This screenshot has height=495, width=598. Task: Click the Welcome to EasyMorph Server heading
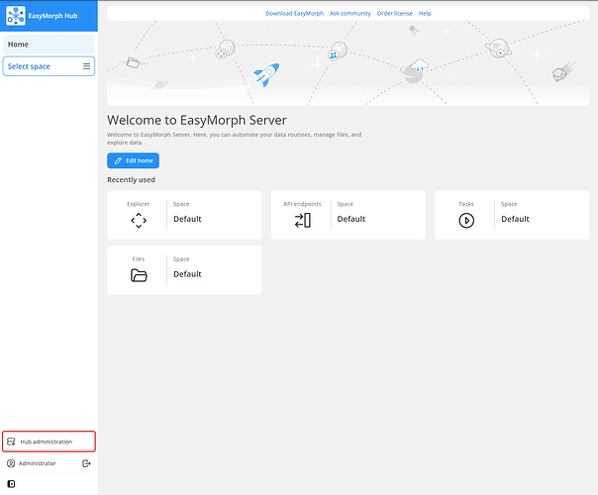pyautogui.click(x=197, y=120)
